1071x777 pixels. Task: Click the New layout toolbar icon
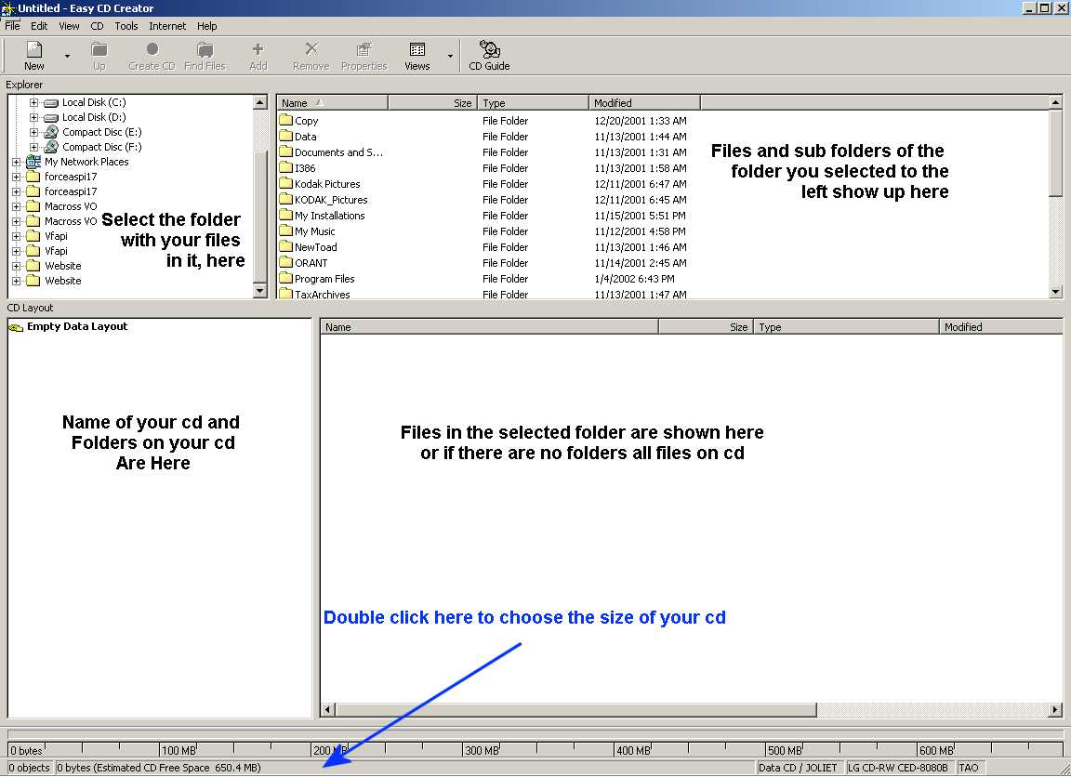pyautogui.click(x=34, y=55)
